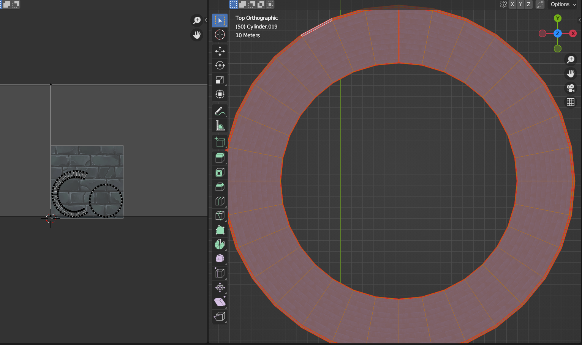The image size is (582, 345).
Task: Pick the Transform tool
Action: 220,95
